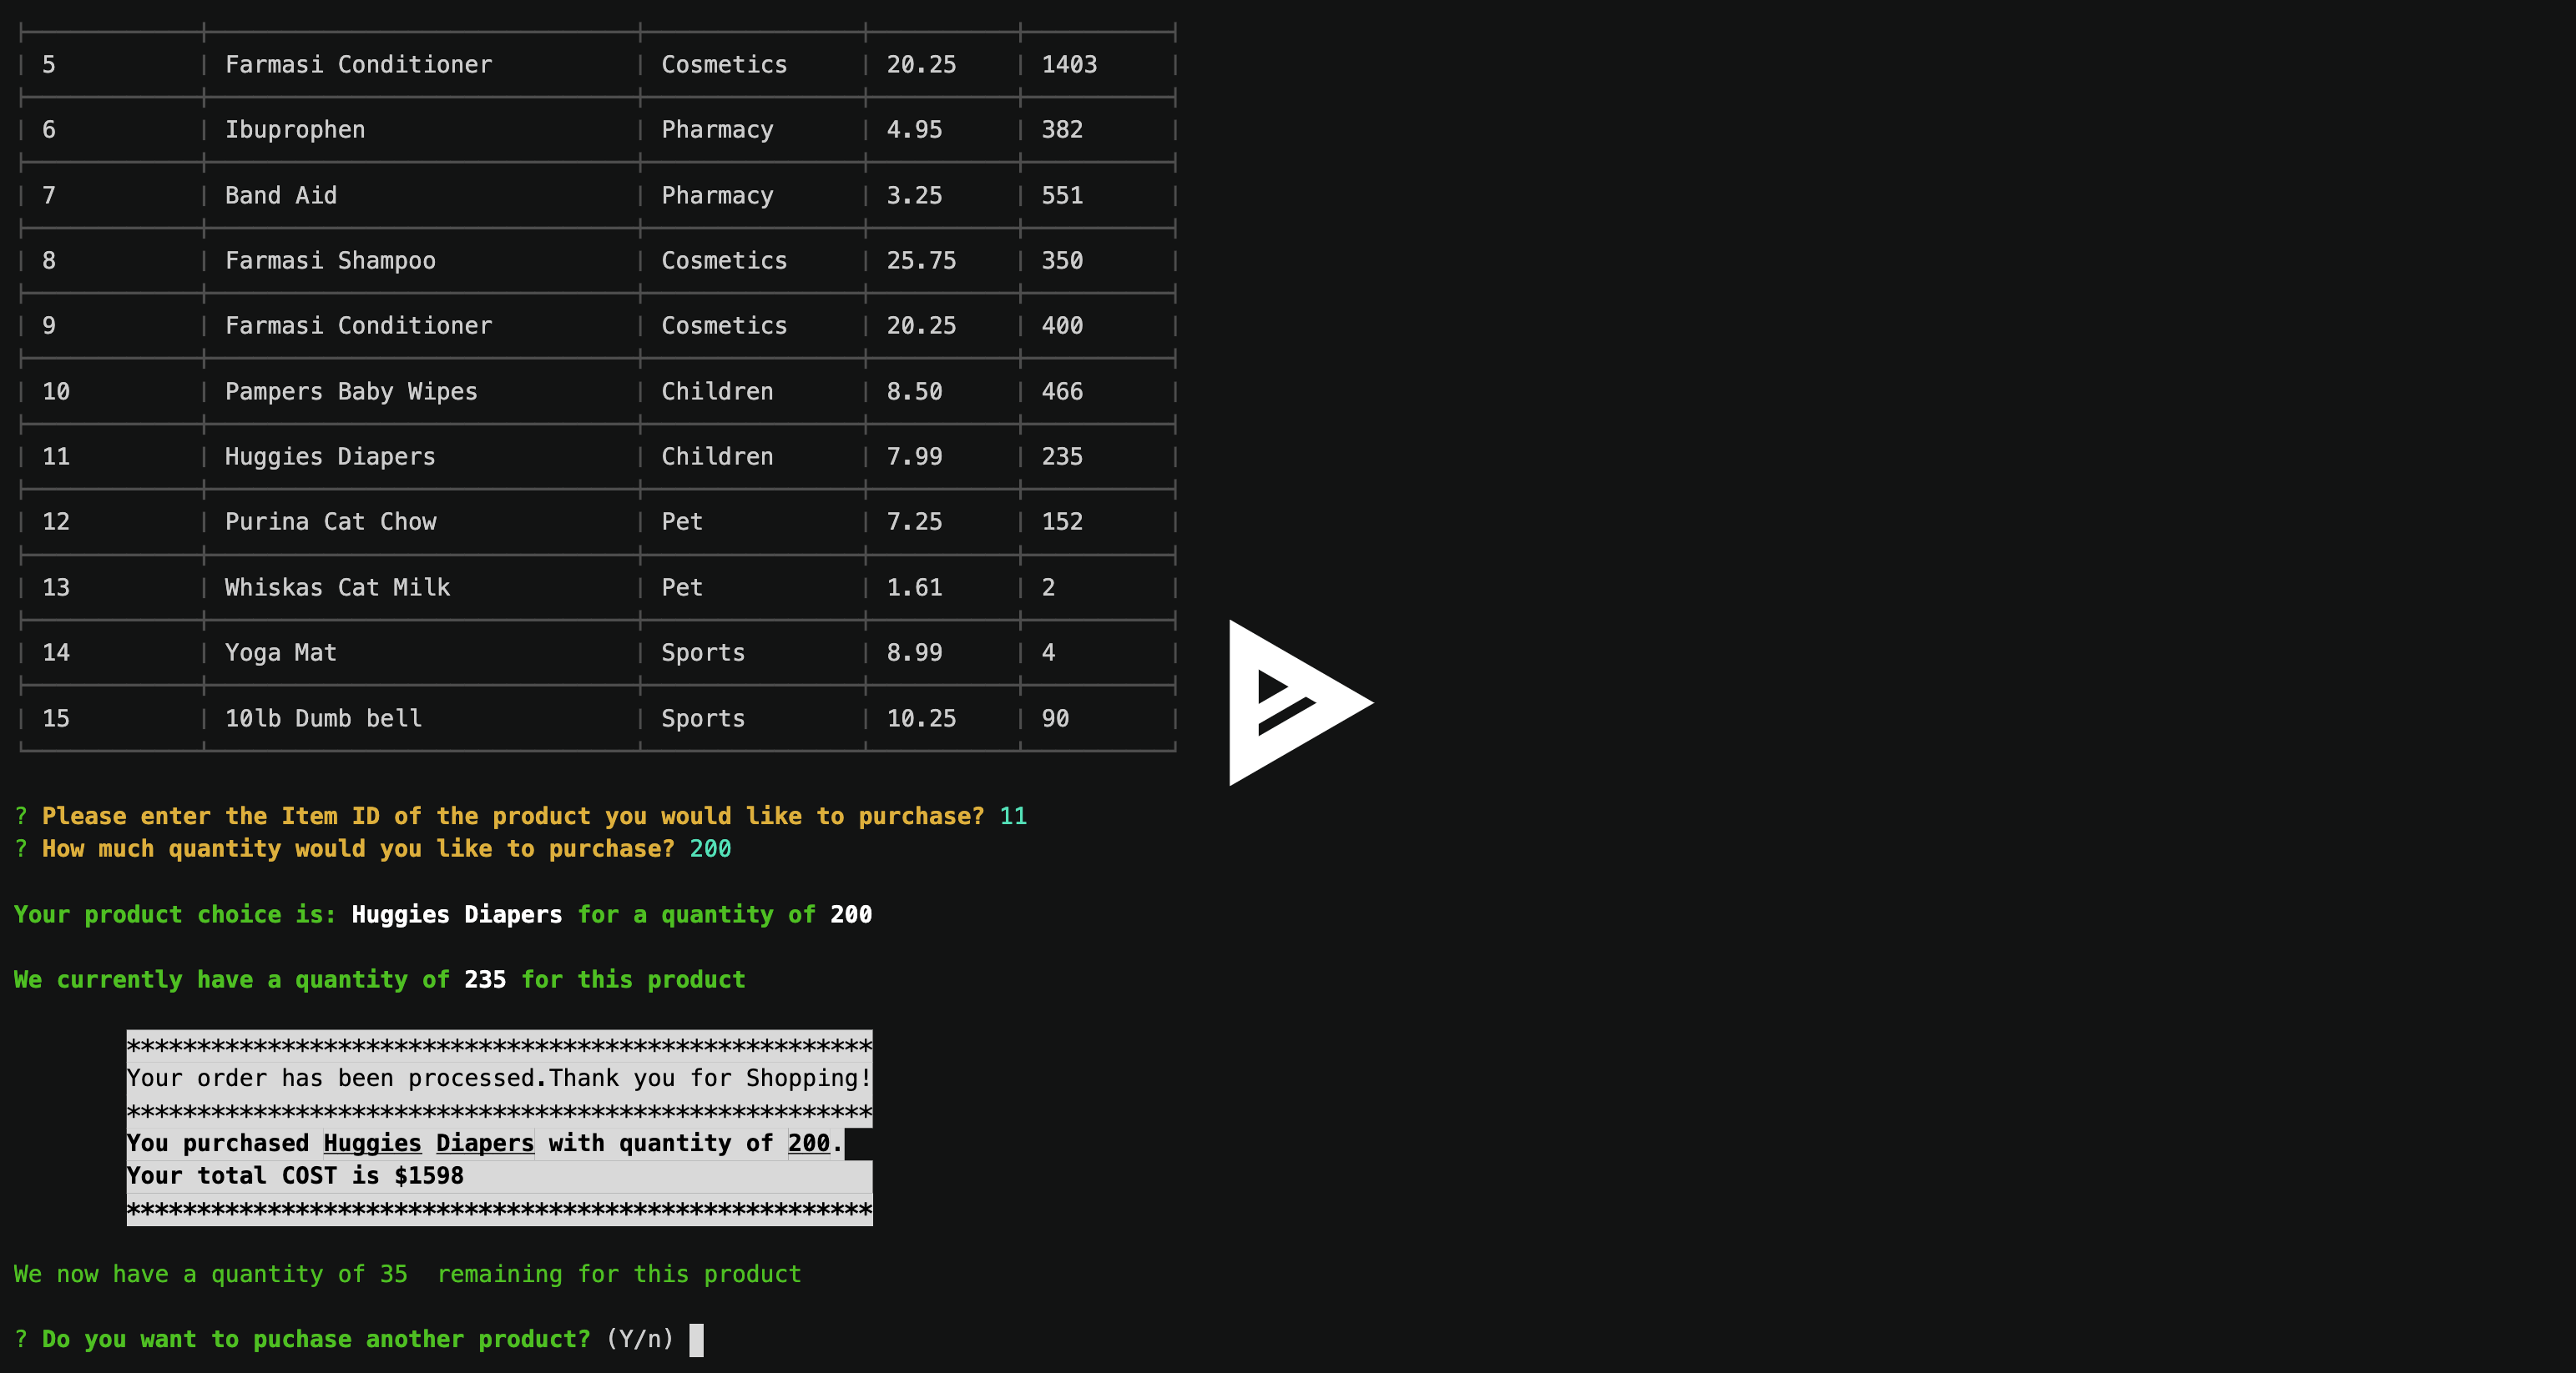The width and height of the screenshot is (2576, 1373).
Task: Click item ID 13 in table
Action: [x=56, y=587]
